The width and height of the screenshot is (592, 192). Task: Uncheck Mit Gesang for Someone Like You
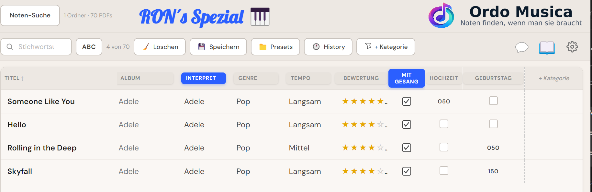(x=407, y=101)
